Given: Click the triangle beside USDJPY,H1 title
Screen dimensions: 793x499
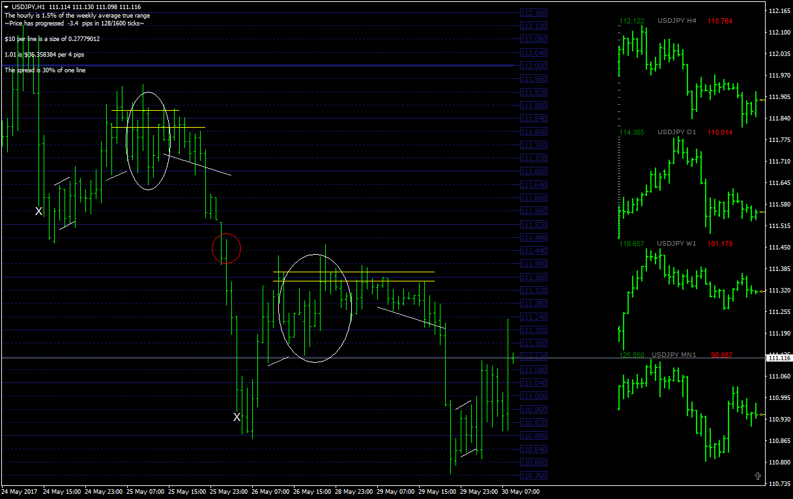Looking at the screenshot, I should (x=6, y=7).
